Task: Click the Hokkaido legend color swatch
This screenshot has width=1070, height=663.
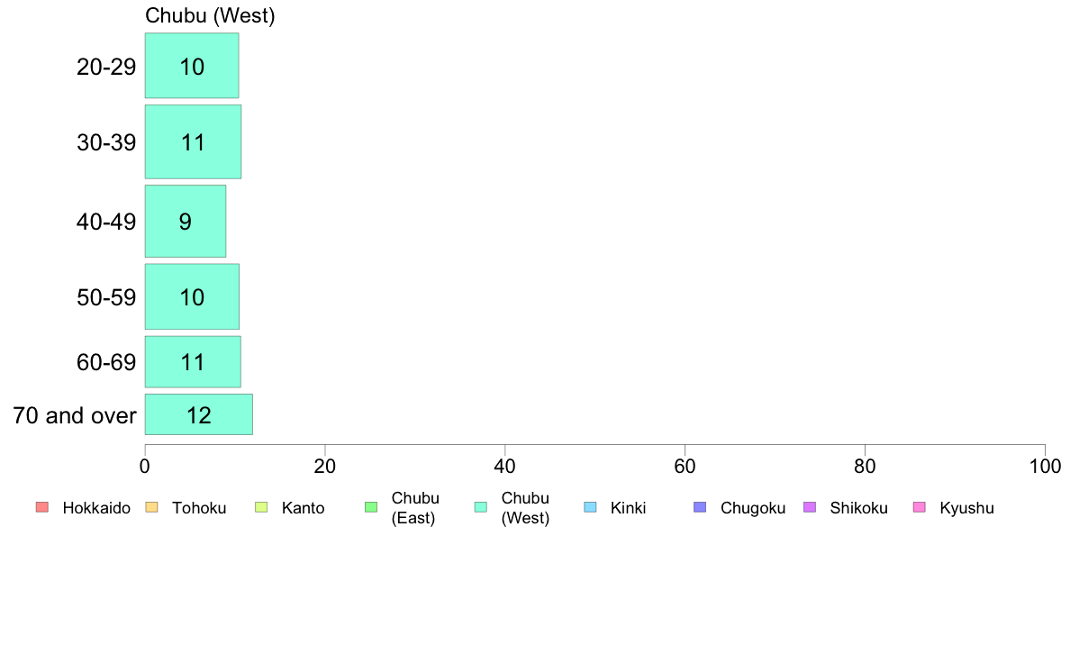Action: (42, 507)
